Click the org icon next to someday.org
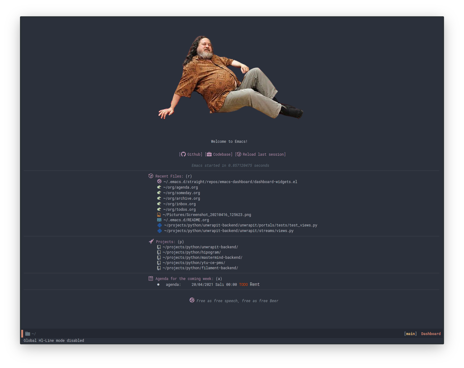 159,193
